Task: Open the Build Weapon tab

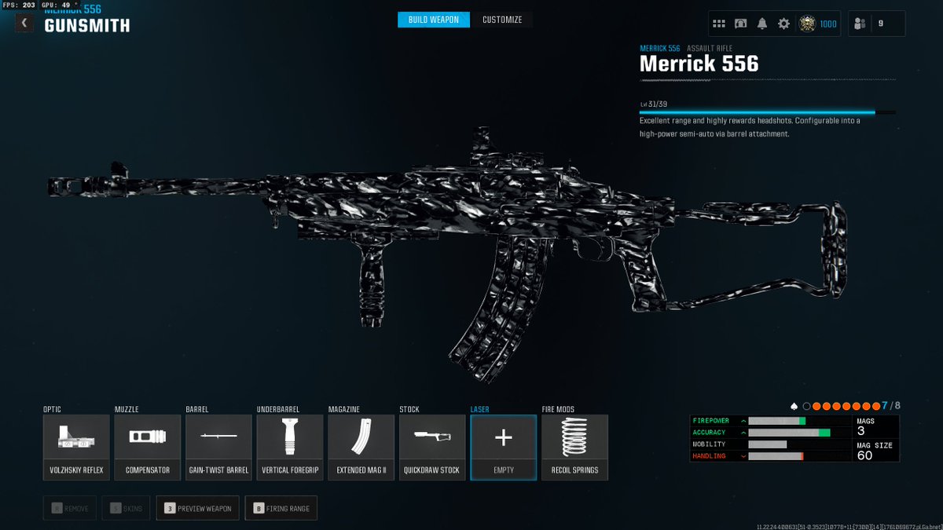Action: coord(434,20)
